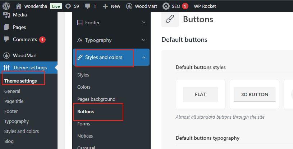Open the updates icon showing 59
293x149 pixels.
pyautogui.click(x=68, y=6)
